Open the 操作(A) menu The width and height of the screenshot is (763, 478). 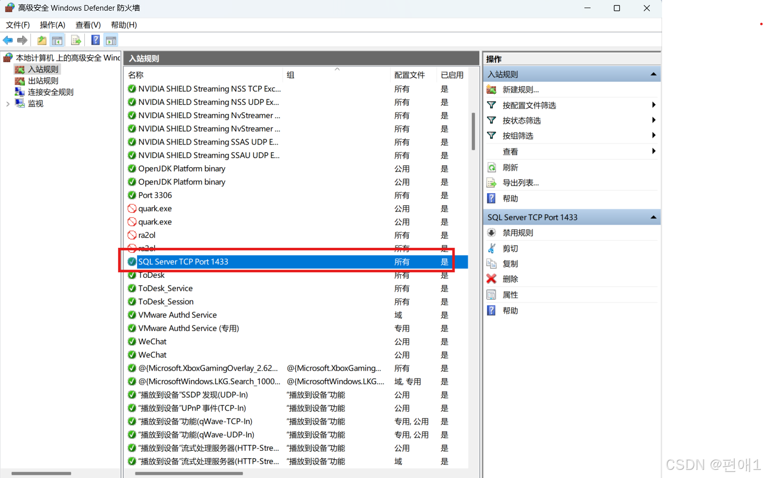coord(52,24)
